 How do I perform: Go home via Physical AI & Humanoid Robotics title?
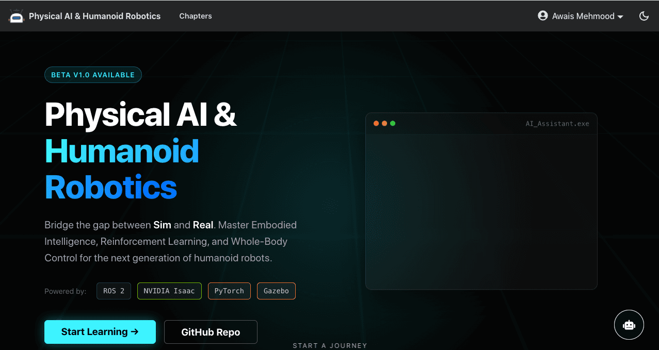(x=94, y=16)
